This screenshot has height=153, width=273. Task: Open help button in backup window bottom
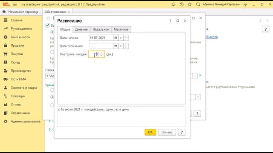point(197,114)
